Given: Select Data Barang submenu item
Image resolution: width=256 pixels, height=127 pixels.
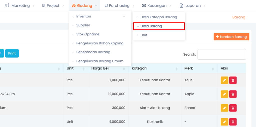Looking at the screenshot, I should pyautogui.click(x=151, y=26).
